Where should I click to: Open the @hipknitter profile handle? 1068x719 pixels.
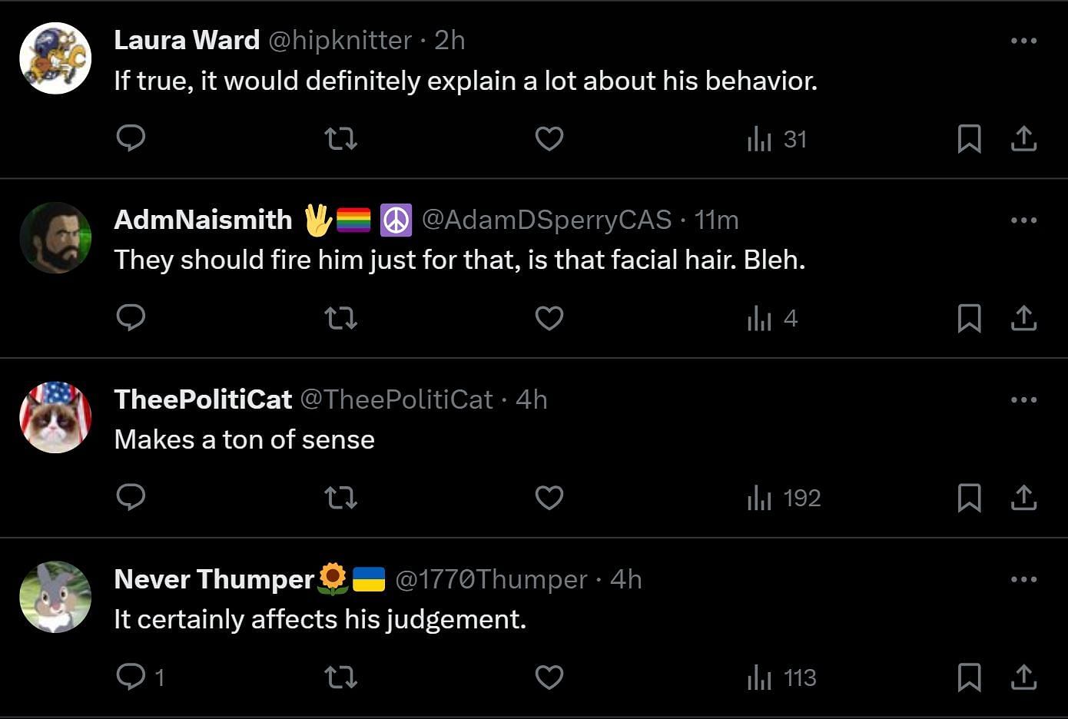click(x=340, y=40)
